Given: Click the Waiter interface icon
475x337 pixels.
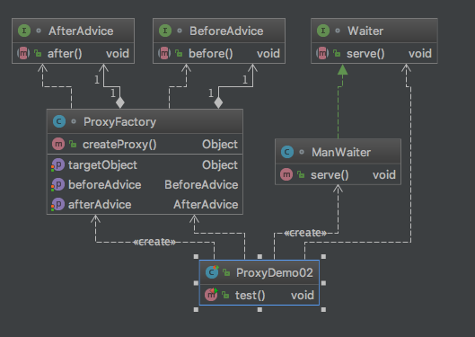Looking at the screenshot, I should tap(323, 31).
